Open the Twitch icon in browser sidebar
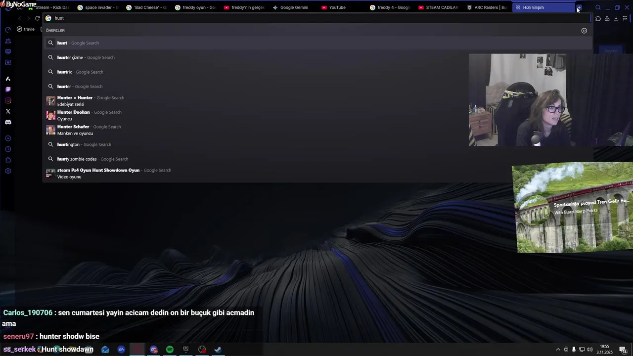This screenshot has width=633, height=356. tap(8, 89)
